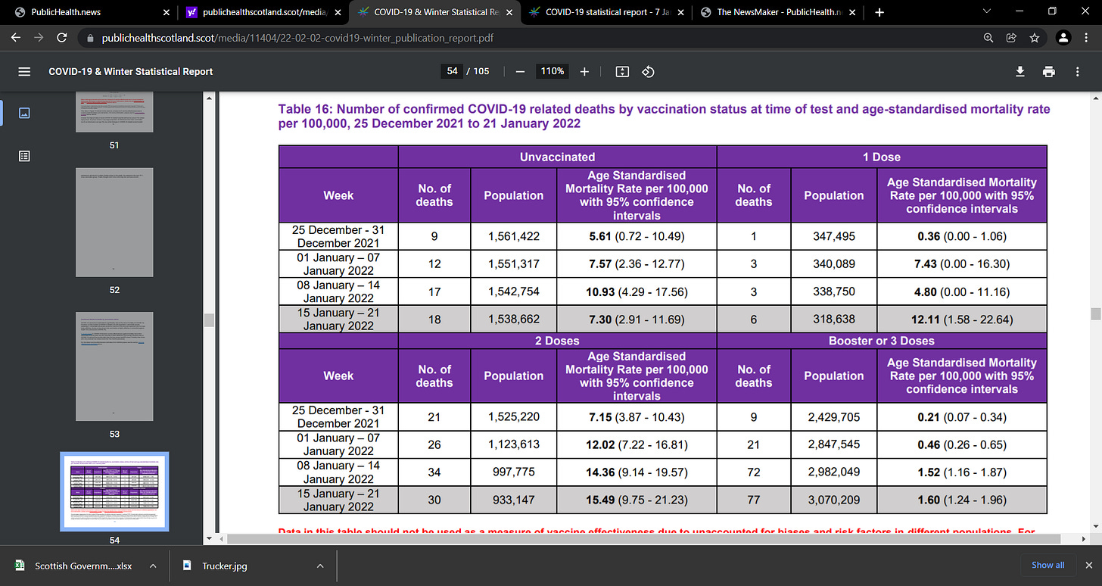Go back in browser history
1102x586 pixels.
tap(17, 37)
